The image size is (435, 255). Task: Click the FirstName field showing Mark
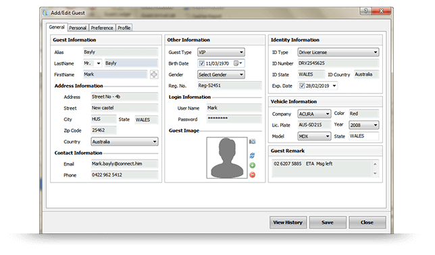coord(115,74)
